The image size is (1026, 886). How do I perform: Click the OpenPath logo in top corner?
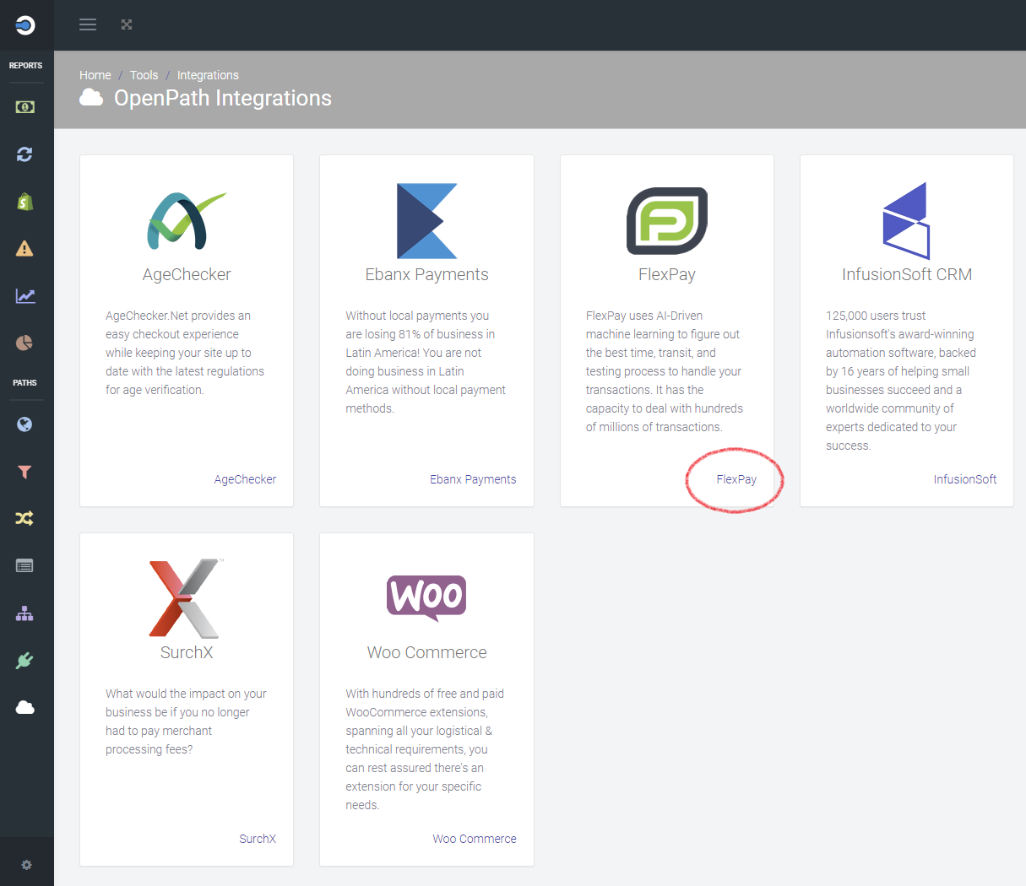pyautogui.click(x=25, y=24)
